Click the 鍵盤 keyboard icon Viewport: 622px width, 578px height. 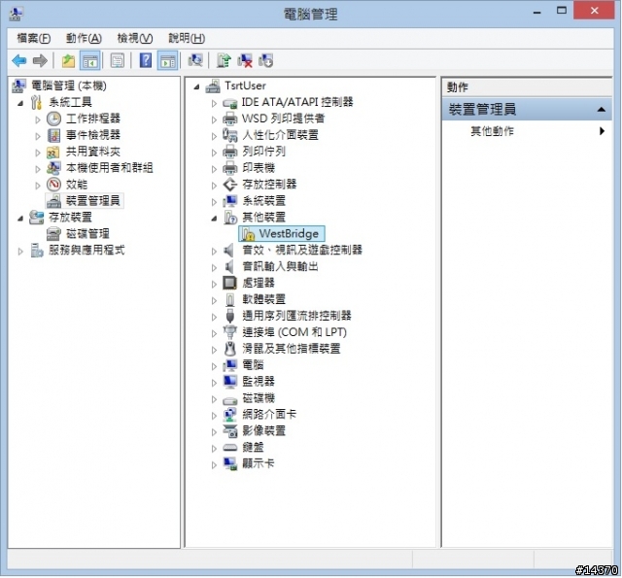point(229,448)
